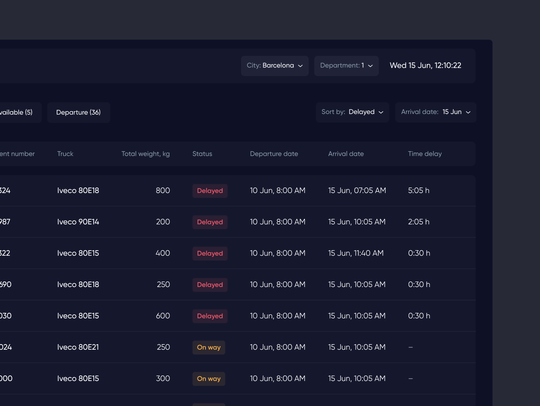The height and width of the screenshot is (406, 540).
Task: Click the On way badge for Iveco 80E15
Action: [x=209, y=378]
